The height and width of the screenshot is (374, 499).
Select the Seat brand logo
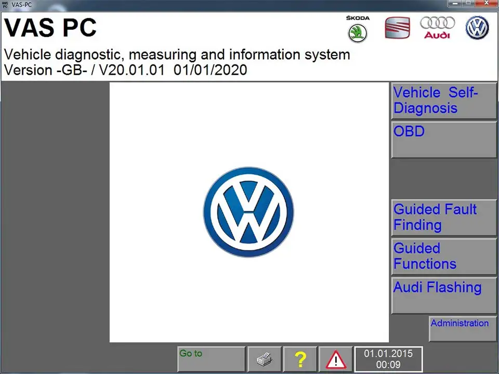coord(397,28)
